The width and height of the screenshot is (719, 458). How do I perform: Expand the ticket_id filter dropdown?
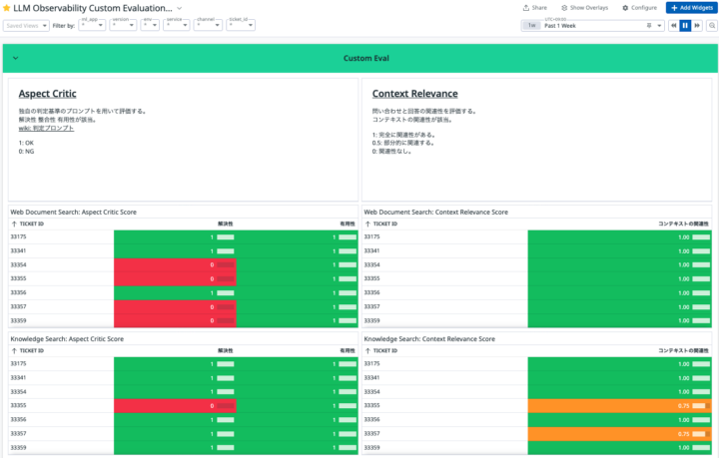(x=240, y=25)
